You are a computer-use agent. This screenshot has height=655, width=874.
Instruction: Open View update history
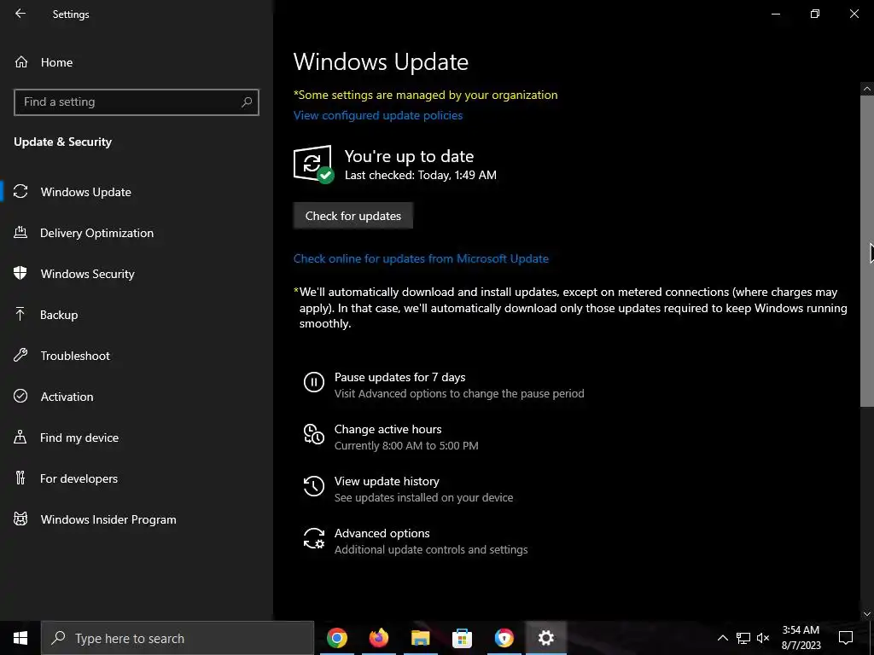point(408,489)
